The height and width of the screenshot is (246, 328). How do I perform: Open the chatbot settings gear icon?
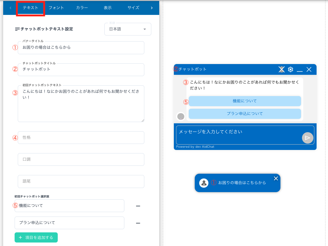coord(291,69)
